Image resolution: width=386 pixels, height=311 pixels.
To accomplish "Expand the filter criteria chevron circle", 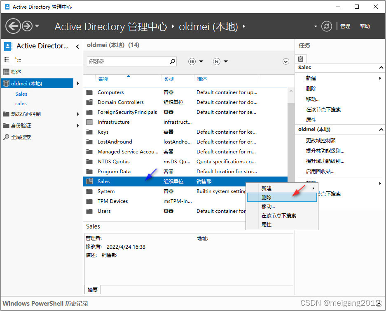I will pyautogui.click(x=285, y=61).
